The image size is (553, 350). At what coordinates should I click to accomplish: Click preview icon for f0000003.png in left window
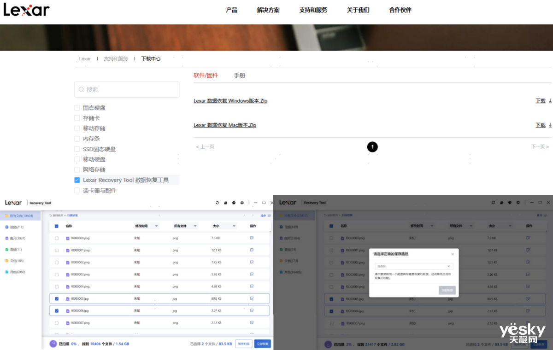point(252,274)
